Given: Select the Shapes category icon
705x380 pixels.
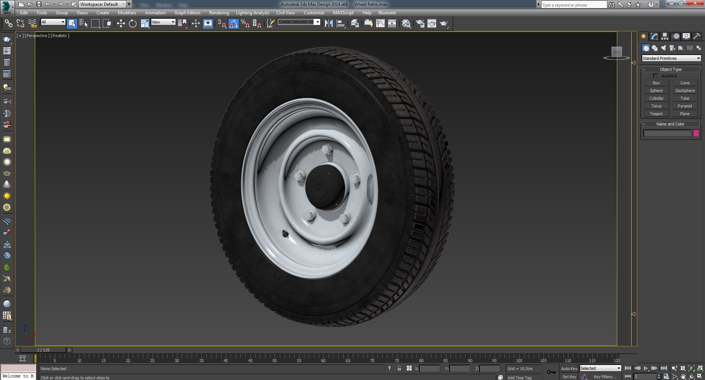Looking at the screenshot, I should click(x=655, y=48).
